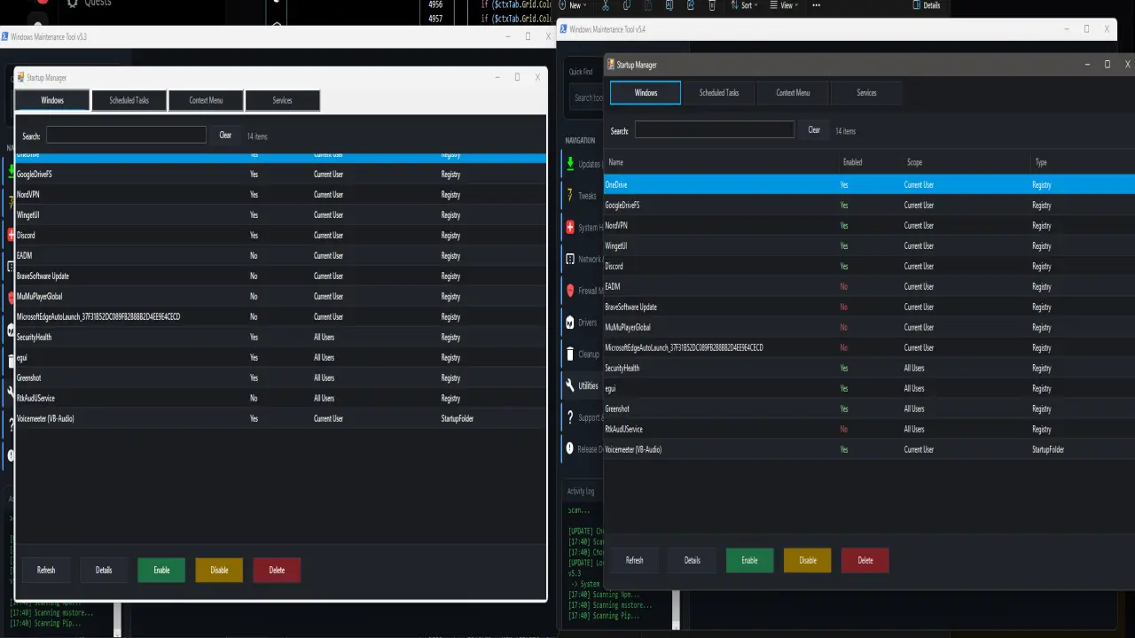Toggle the File Explorer Details pane button
1135x638 pixels.
pos(927,5)
